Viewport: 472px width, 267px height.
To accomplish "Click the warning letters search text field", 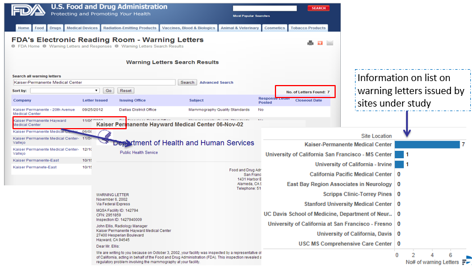I will [94, 82].
